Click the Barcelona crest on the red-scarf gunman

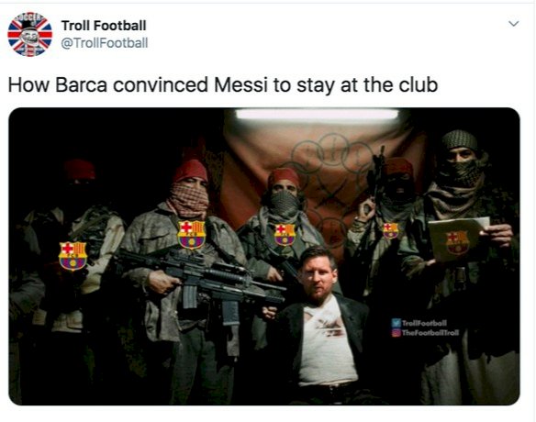click(x=192, y=234)
